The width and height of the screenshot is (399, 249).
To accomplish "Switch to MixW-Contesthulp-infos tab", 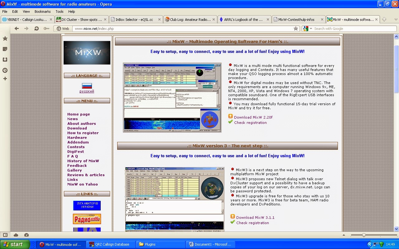I will coord(299,19).
